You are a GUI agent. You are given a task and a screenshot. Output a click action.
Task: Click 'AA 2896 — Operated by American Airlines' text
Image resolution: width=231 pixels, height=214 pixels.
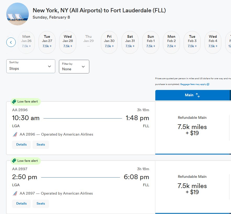coord(56,134)
